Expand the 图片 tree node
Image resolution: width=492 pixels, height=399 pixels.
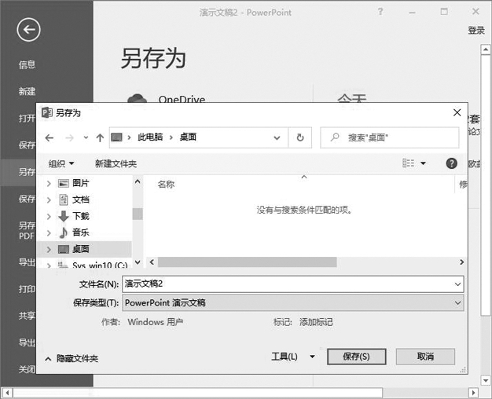click(49, 183)
